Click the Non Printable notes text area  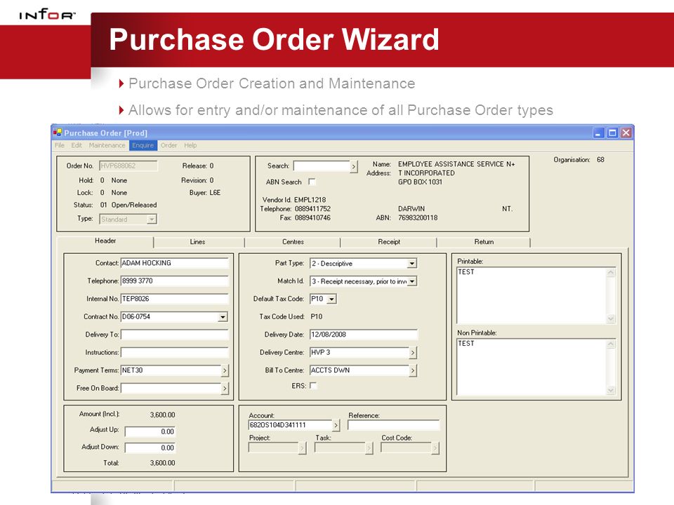(531, 367)
